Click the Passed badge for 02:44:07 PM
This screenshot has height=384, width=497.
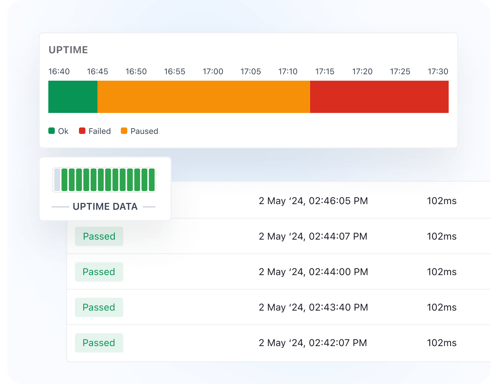(x=99, y=236)
